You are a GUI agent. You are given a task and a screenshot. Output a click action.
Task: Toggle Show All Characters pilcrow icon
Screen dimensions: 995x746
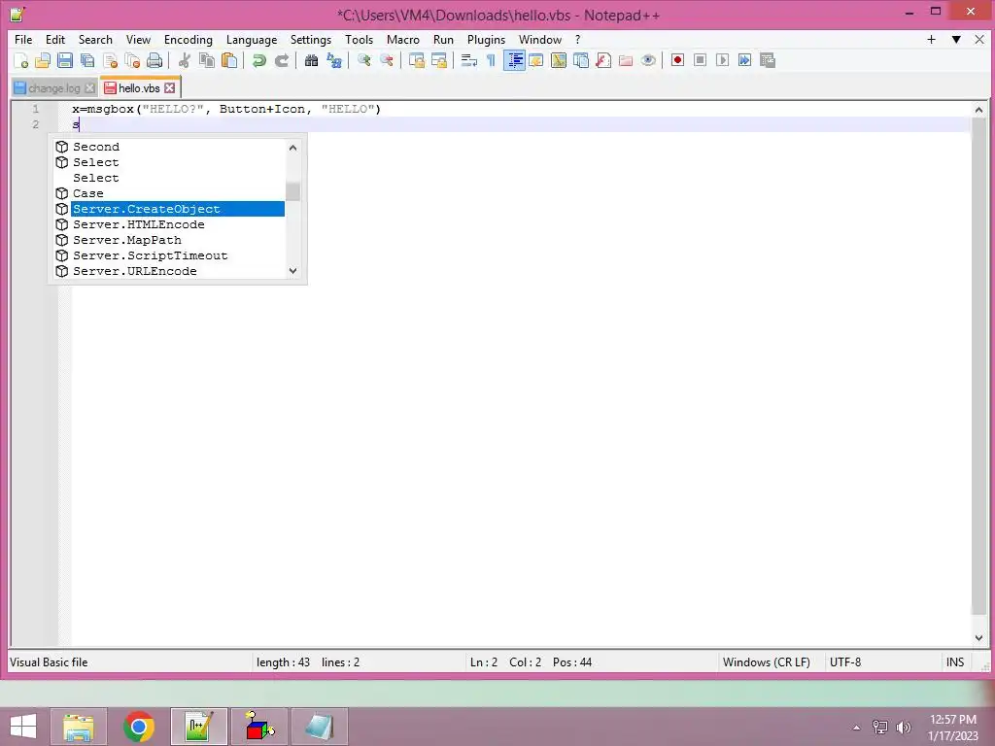(x=491, y=60)
